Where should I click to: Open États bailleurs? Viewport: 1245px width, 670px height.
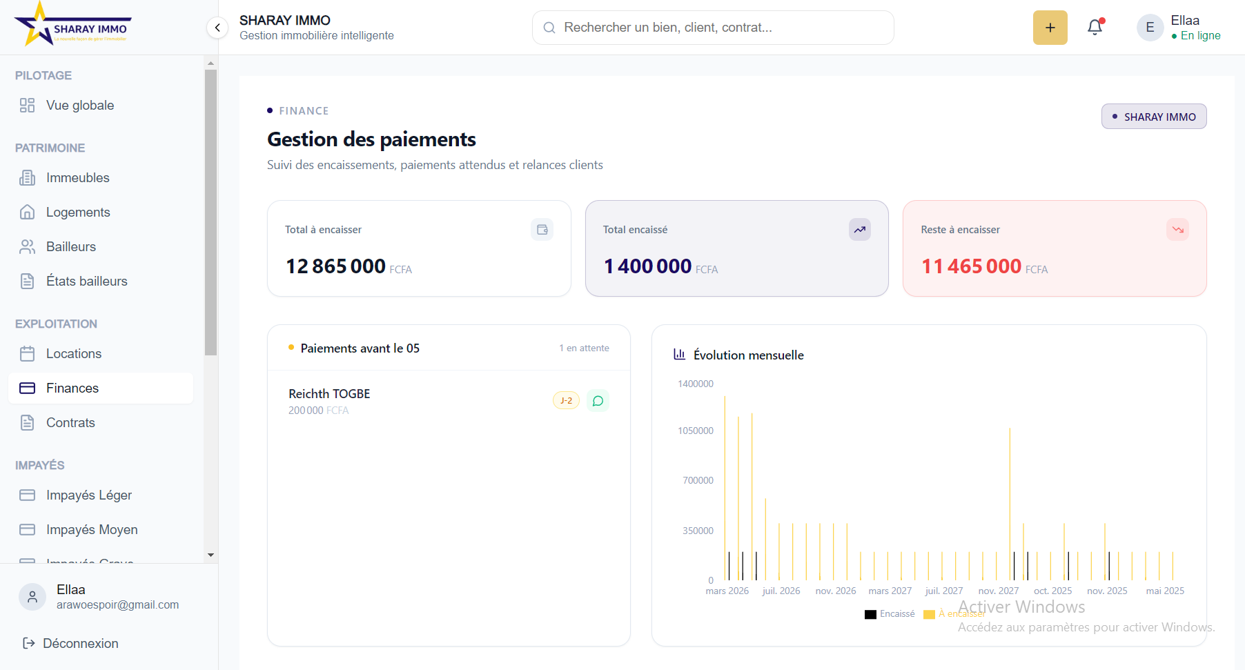86,282
